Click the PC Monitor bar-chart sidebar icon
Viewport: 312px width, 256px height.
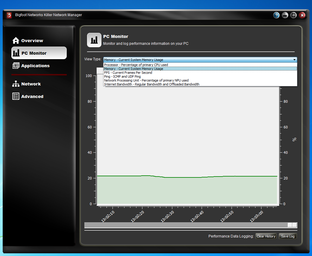click(x=16, y=53)
